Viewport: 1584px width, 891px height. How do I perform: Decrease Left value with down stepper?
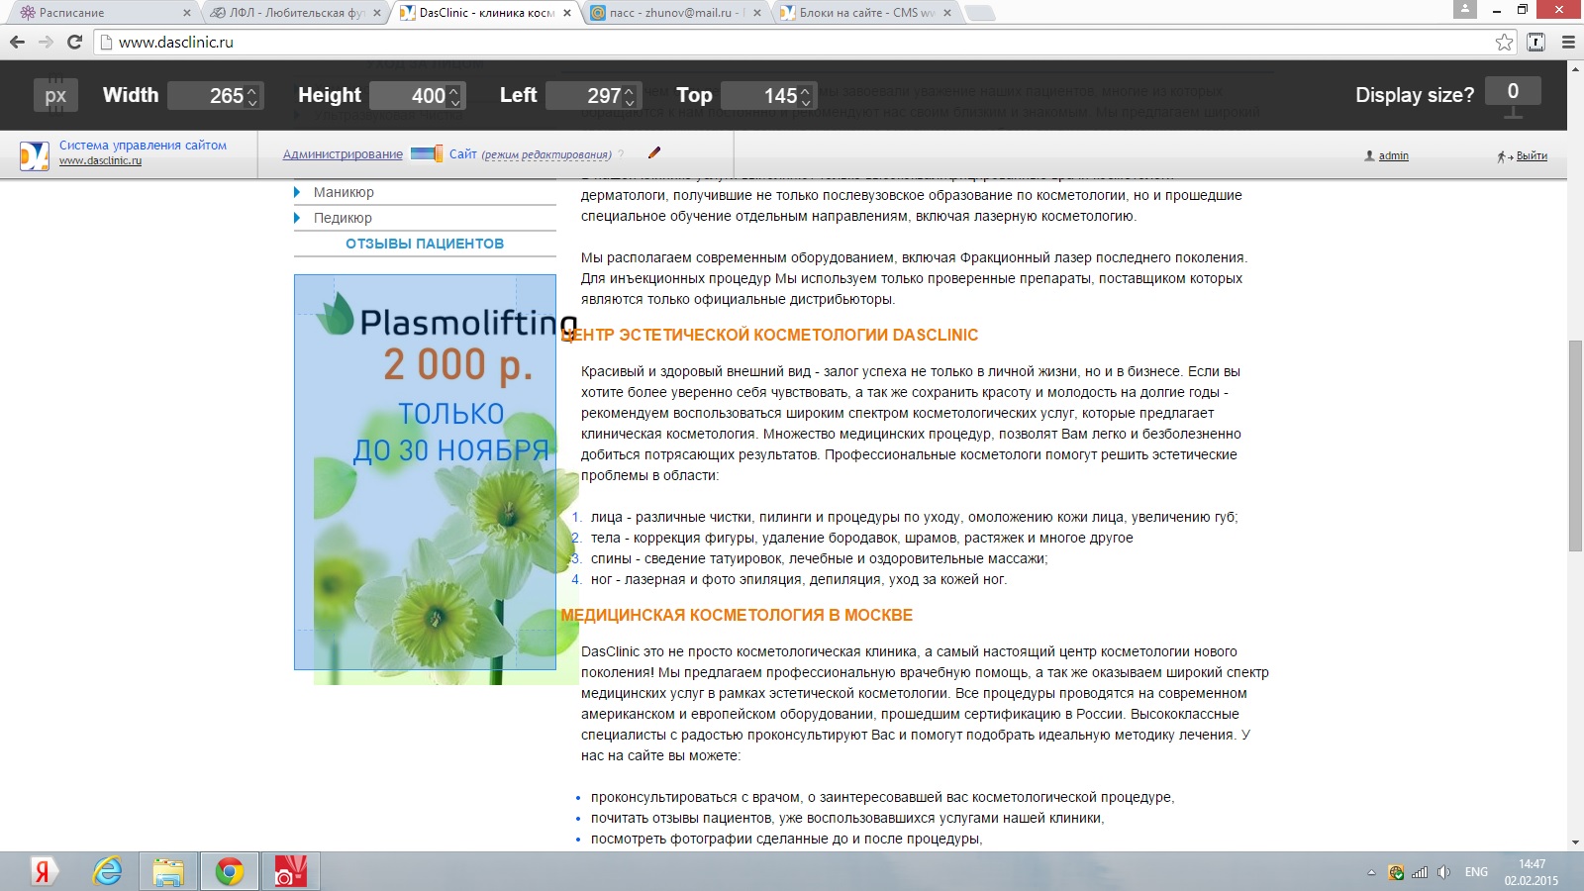point(631,102)
